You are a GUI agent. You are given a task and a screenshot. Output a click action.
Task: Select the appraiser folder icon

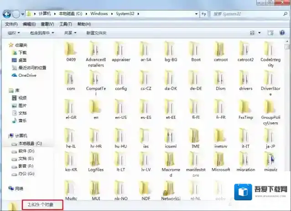pyautogui.click(x=120, y=49)
